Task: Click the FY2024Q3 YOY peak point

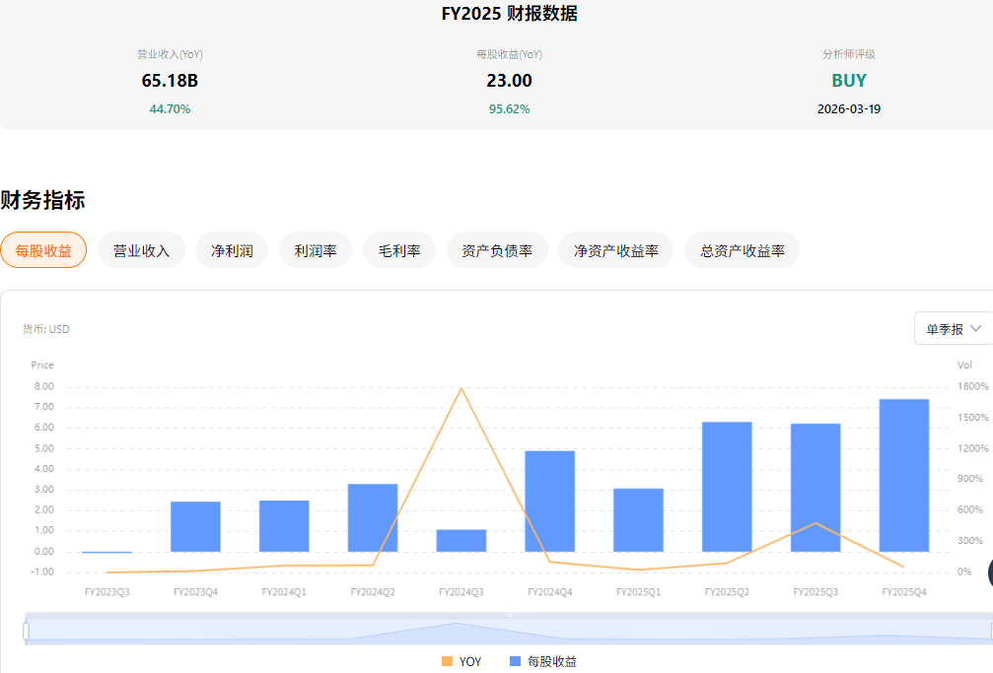Action: pos(461,388)
